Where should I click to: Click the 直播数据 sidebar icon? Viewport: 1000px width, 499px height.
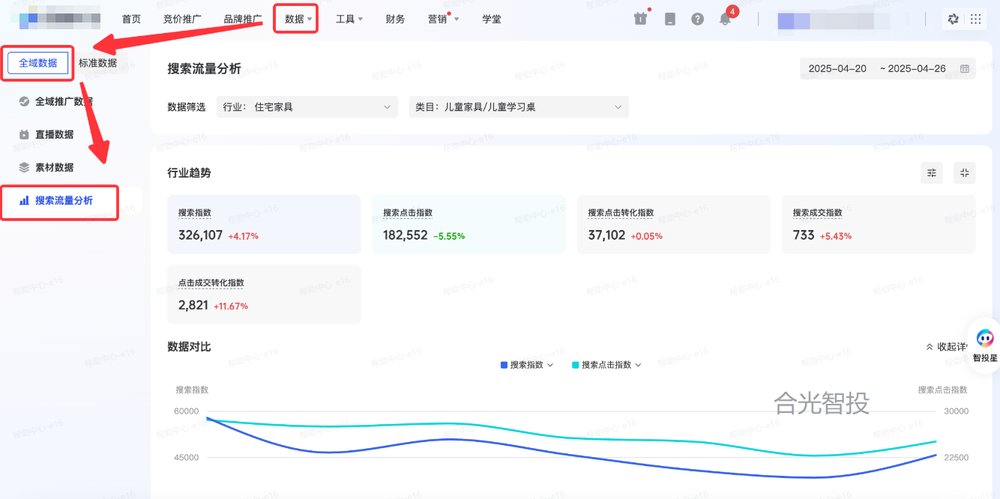click(24, 134)
